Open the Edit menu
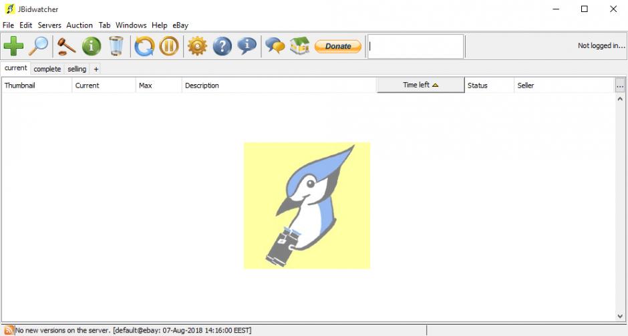The image size is (628, 336). pyautogui.click(x=25, y=25)
